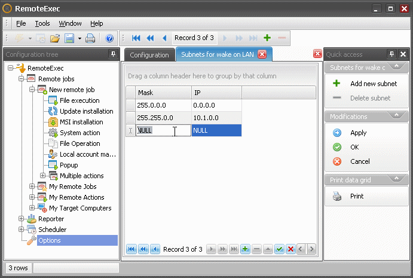Image resolution: width=413 pixels, height=278 pixels.
Task: Click previous record button in bottom navigator
Action: [155, 249]
